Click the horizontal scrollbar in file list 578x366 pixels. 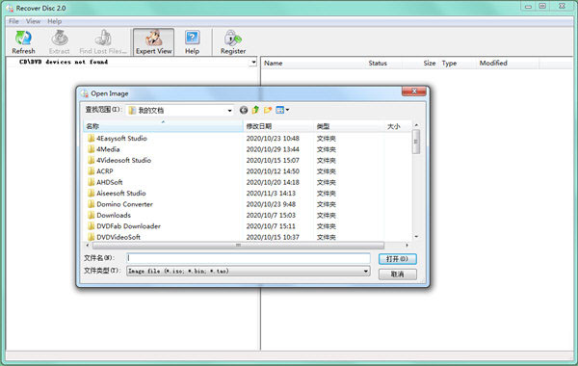[238, 246]
